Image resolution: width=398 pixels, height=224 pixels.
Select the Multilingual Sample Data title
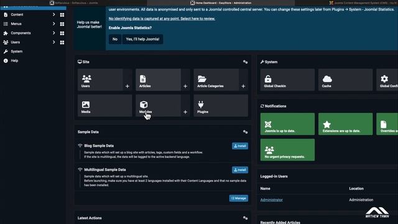[x=105, y=170]
